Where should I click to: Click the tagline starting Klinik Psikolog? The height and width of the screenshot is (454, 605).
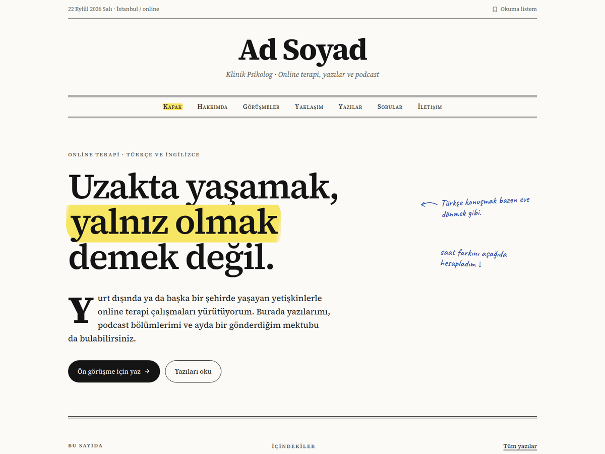[x=302, y=75]
